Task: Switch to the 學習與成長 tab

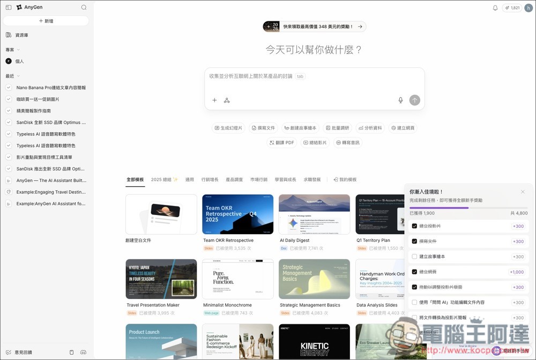Action: (x=286, y=180)
